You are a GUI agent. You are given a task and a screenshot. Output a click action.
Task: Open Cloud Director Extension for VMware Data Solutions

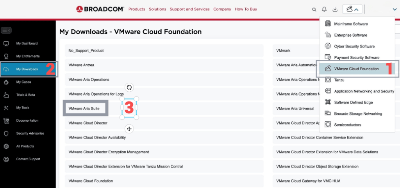point(336,152)
